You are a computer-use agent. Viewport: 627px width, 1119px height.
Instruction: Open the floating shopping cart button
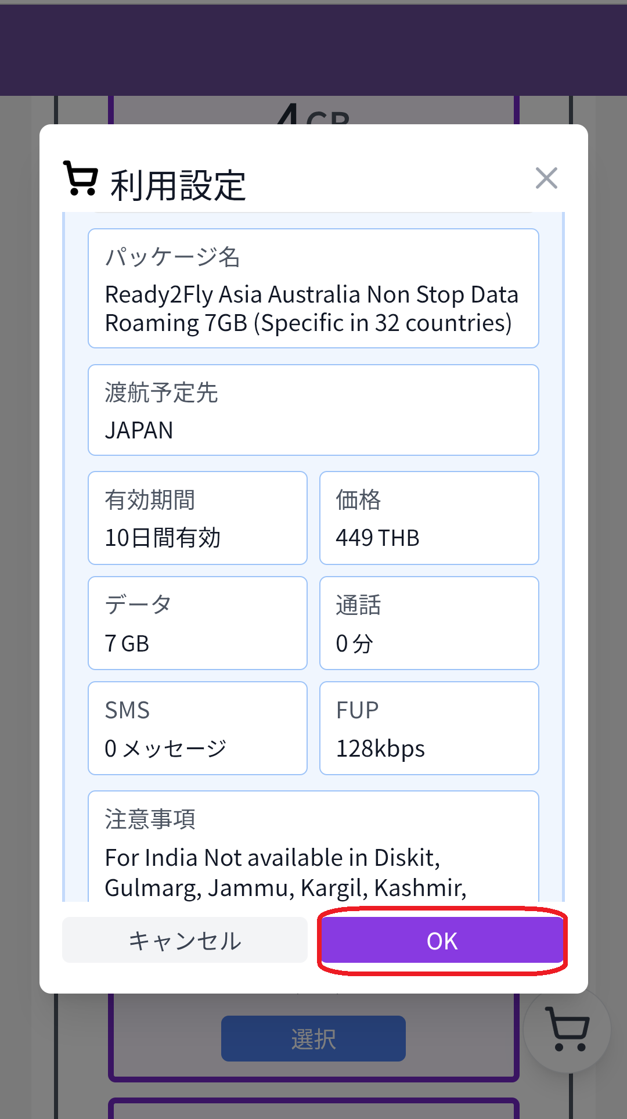coord(567,1030)
